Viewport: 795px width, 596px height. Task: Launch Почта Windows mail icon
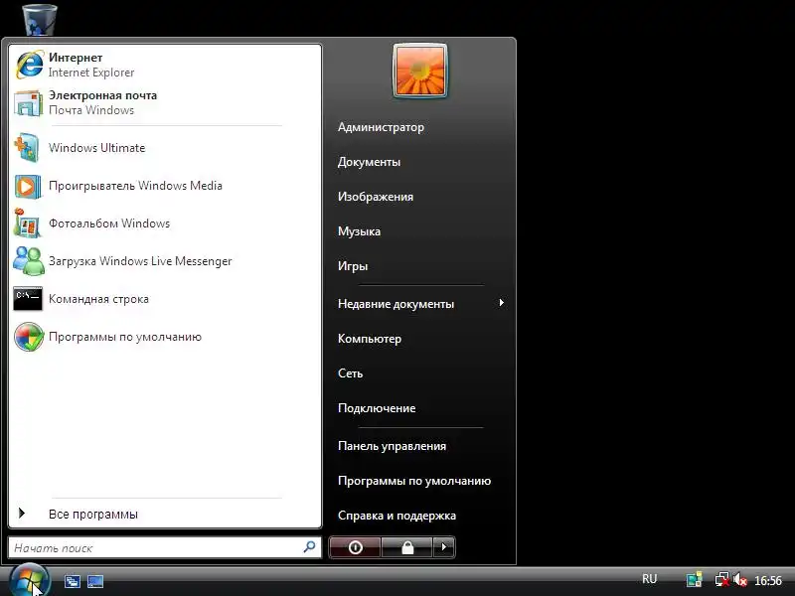point(29,103)
